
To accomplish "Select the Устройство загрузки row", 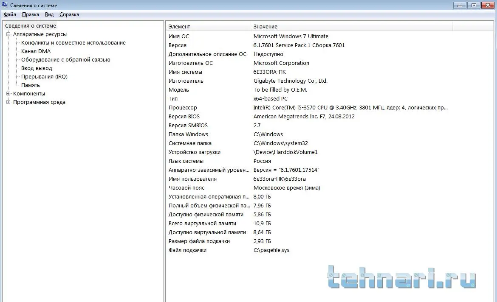I will (x=194, y=152).
